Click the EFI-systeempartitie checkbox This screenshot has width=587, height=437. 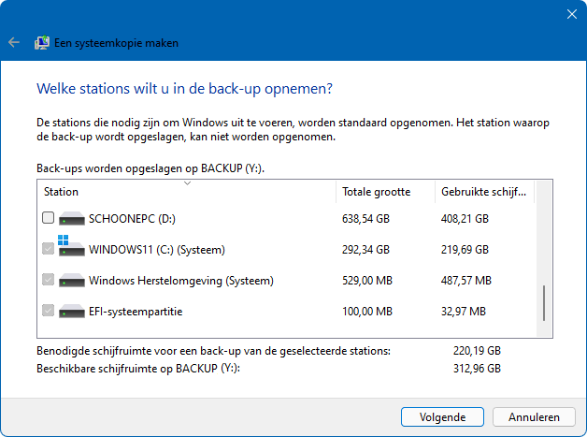point(48,311)
